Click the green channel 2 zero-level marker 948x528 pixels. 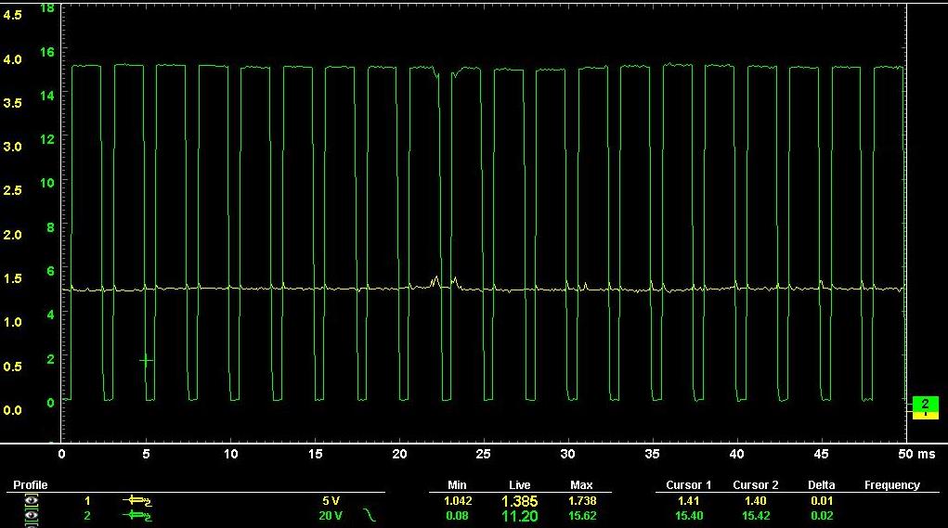pos(925,403)
